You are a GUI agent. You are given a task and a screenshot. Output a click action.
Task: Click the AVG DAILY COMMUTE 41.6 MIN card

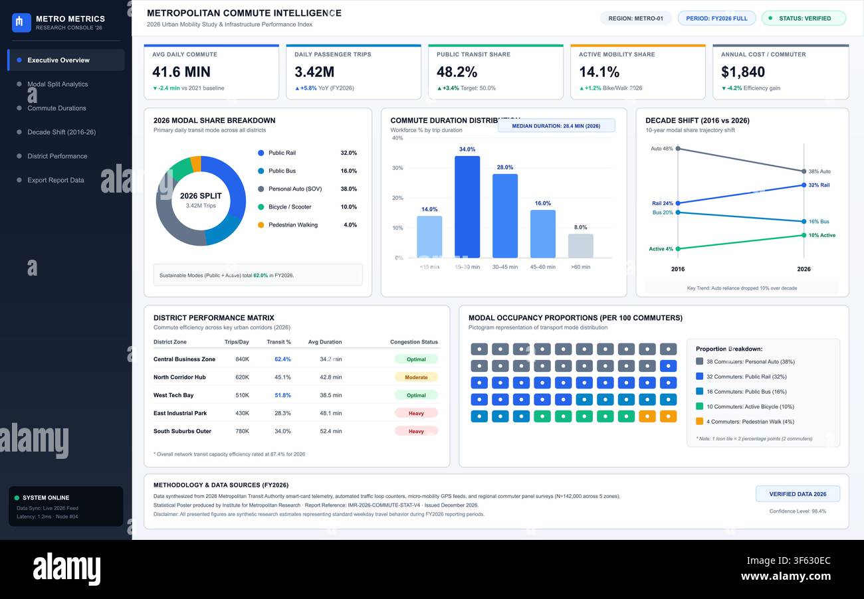[x=211, y=72]
